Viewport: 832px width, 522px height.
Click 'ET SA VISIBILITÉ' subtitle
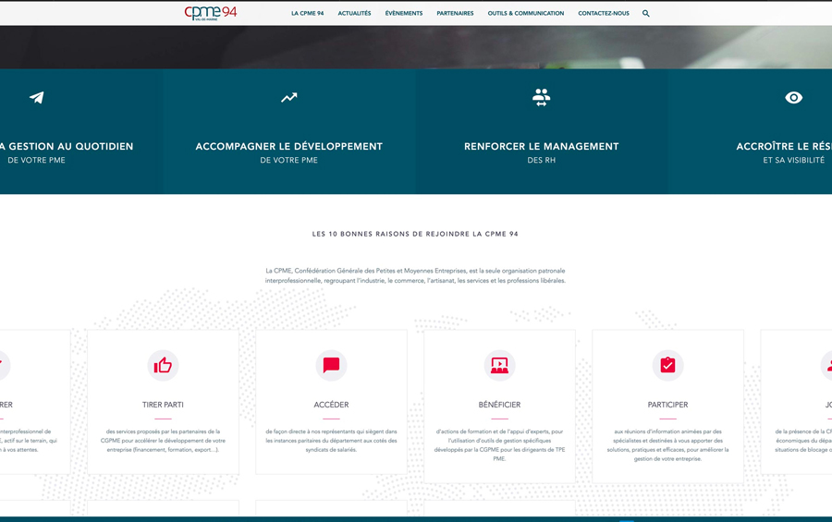click(x=794, y=160)
